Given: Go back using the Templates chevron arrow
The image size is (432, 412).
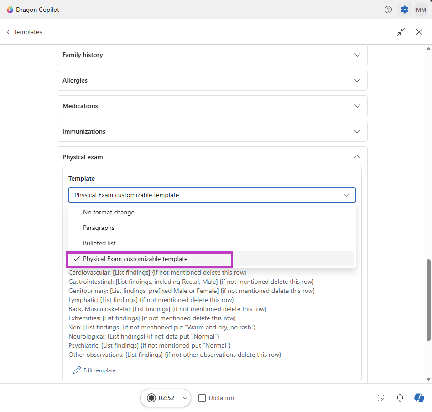Looking at the screenshot, I should pyautogui.click(x=8, y=32).
